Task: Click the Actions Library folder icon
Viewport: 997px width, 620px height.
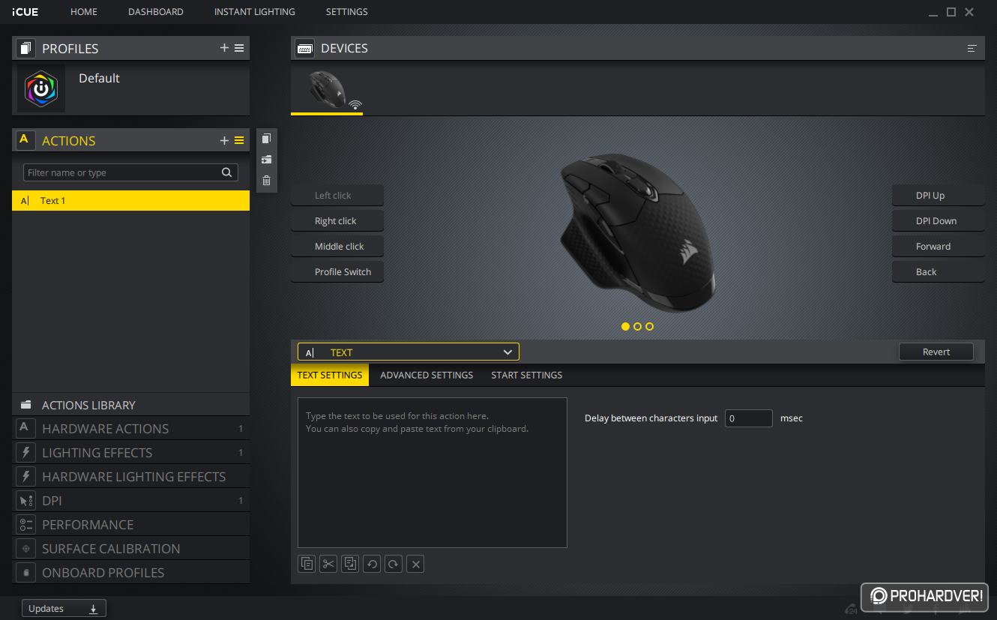Action: pos(26,405)
